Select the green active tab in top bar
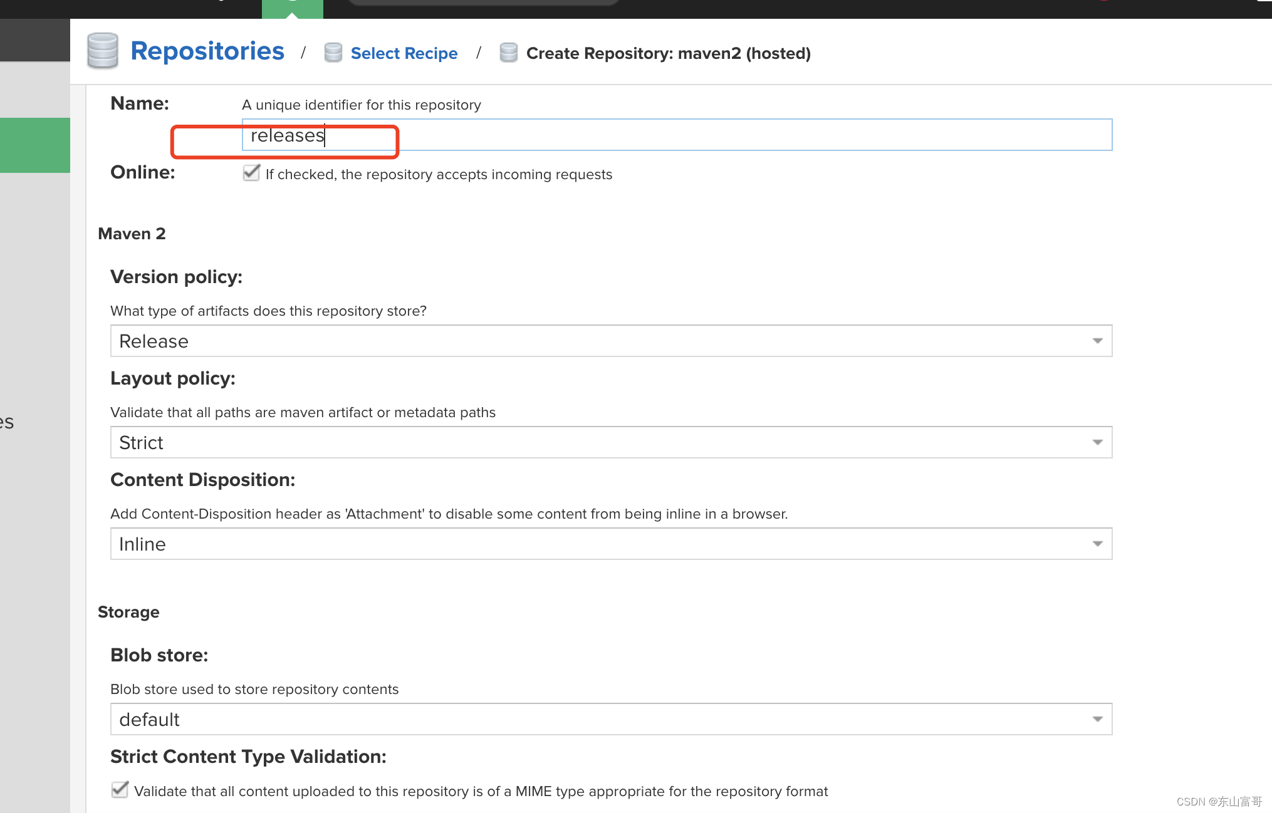Screen dimensions: 1272x813 point(293,9)
